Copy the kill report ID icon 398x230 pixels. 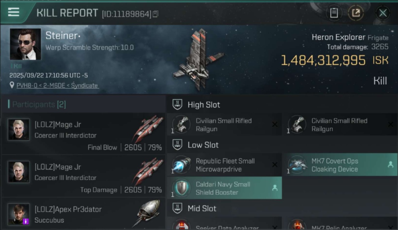[x=156, y=14]
